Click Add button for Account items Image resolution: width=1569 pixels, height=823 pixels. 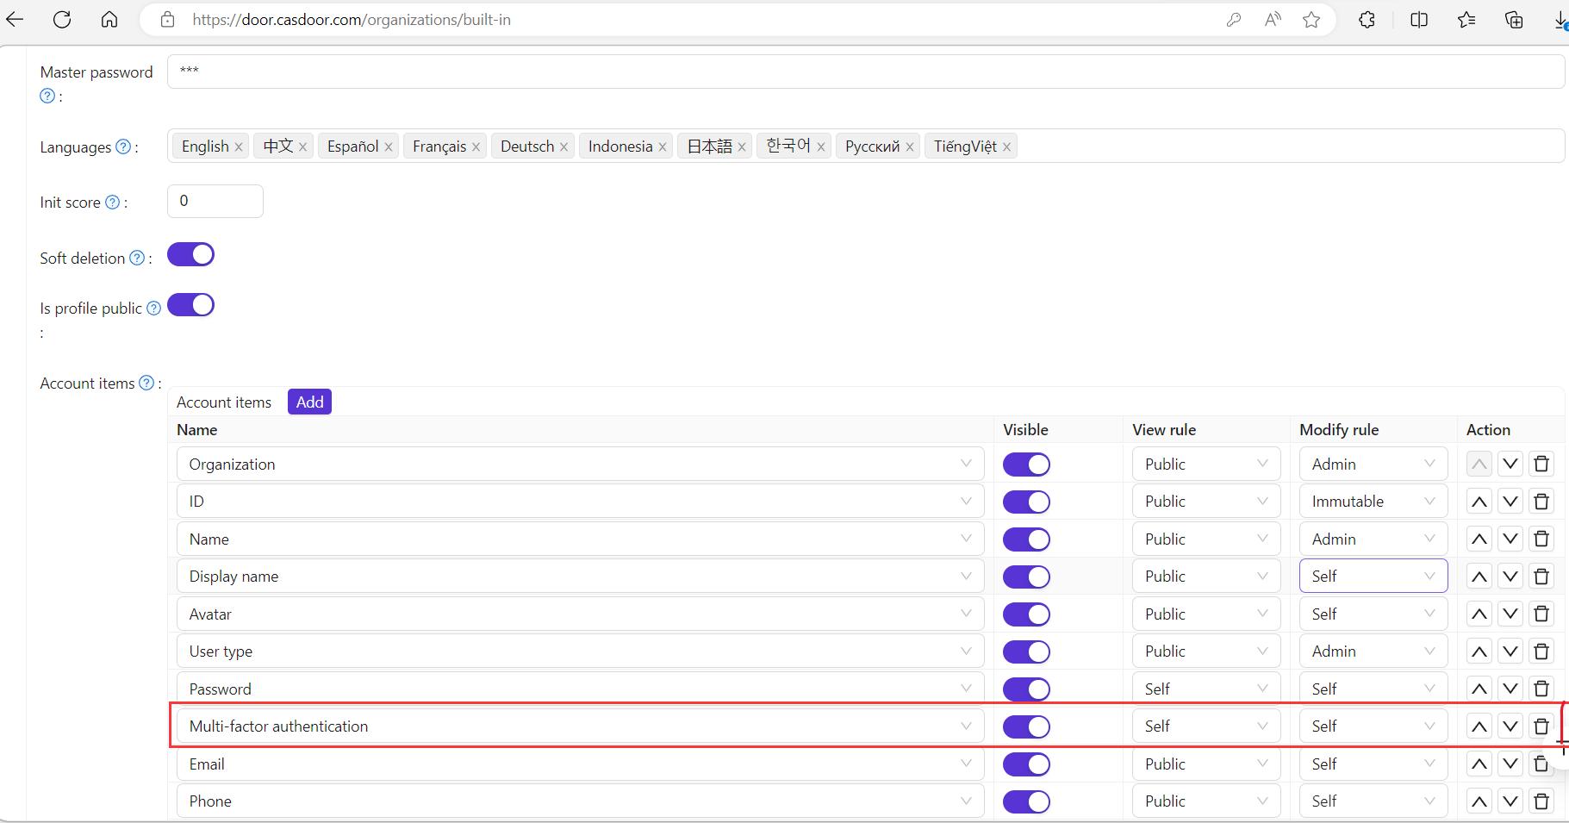pyautogui.click(x=309, y=402)
